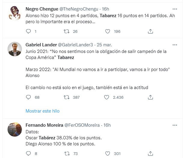
Task: Open Gabriel Lander's profile avatar
Action: tap(14, 49)
